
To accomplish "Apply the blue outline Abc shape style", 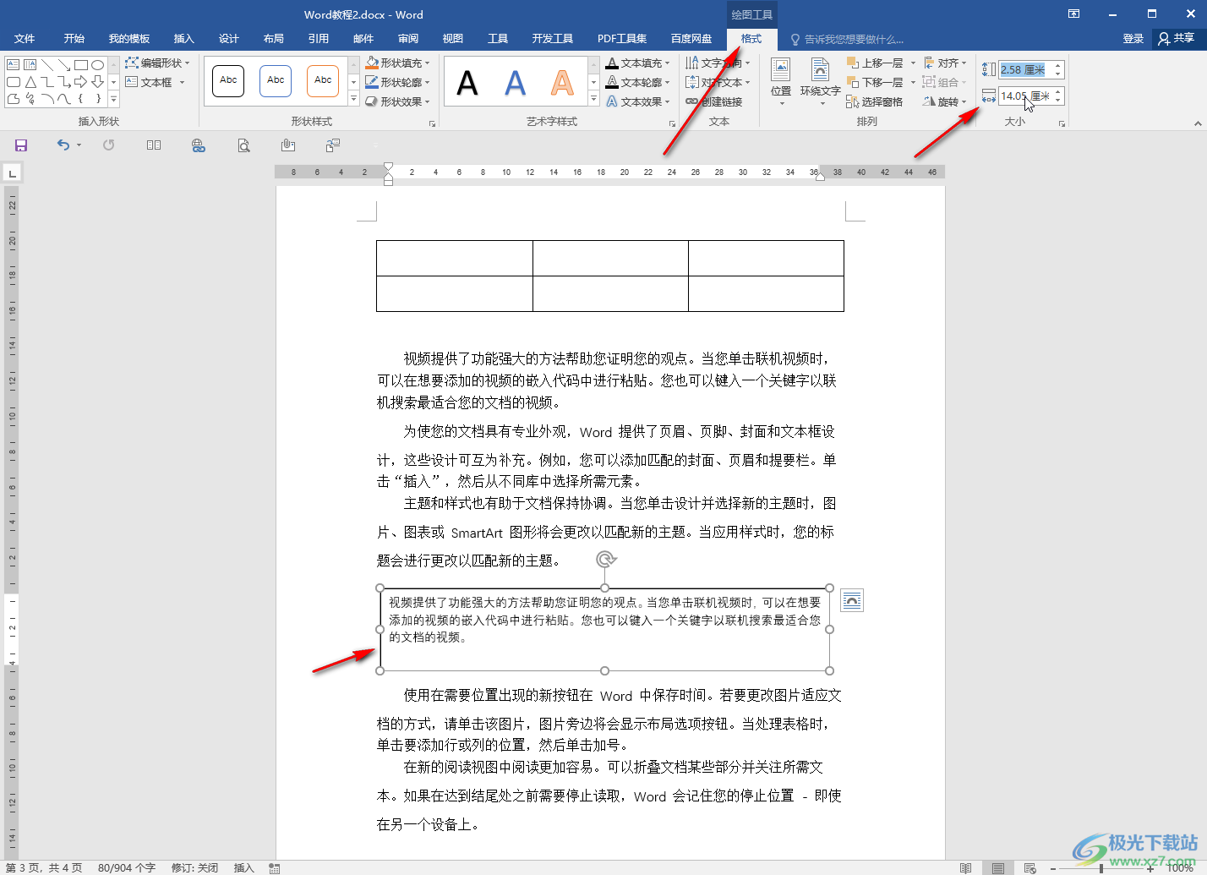I will click(x=276, y=81).
